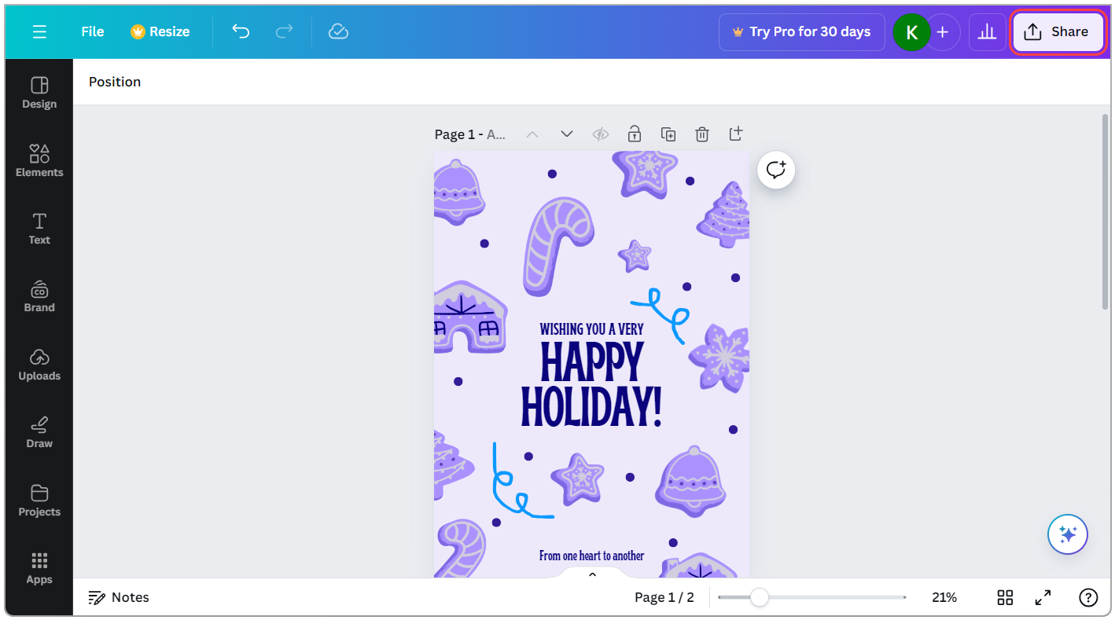Open the Elements panel
Viewport: 1115px width, 620px height.
click(39, 161)
